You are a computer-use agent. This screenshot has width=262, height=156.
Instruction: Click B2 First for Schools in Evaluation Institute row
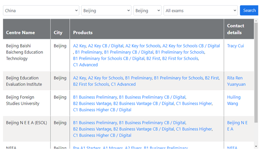91,84
